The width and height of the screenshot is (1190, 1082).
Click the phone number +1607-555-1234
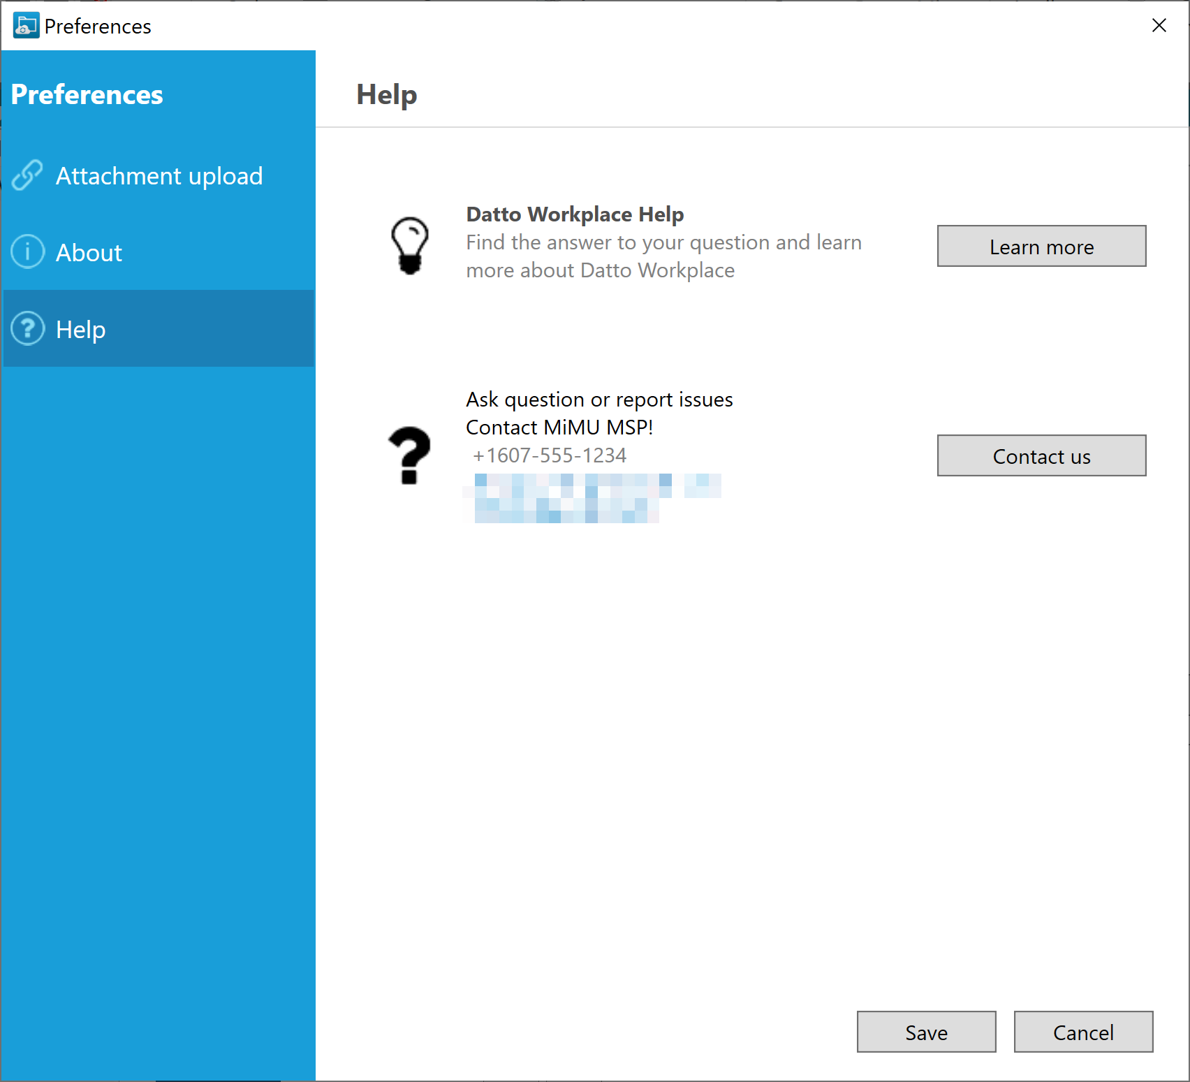pyautogui.click(x=550, y=455)
